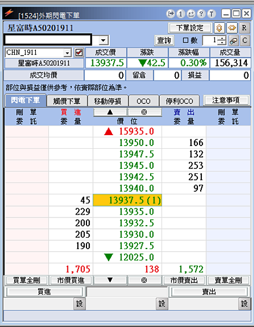Click the down triangle price scroll button
254x327 pixels.
[110, 280]
